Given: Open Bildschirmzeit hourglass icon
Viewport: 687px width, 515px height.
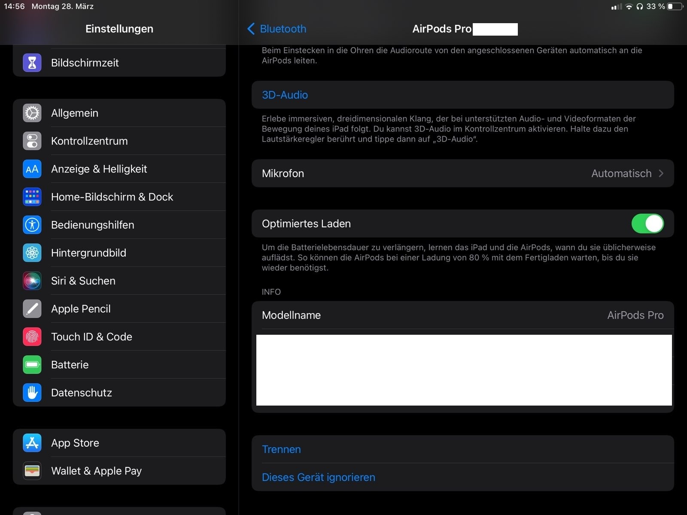Looking at the screenshot, I should (x=32, y=63).
